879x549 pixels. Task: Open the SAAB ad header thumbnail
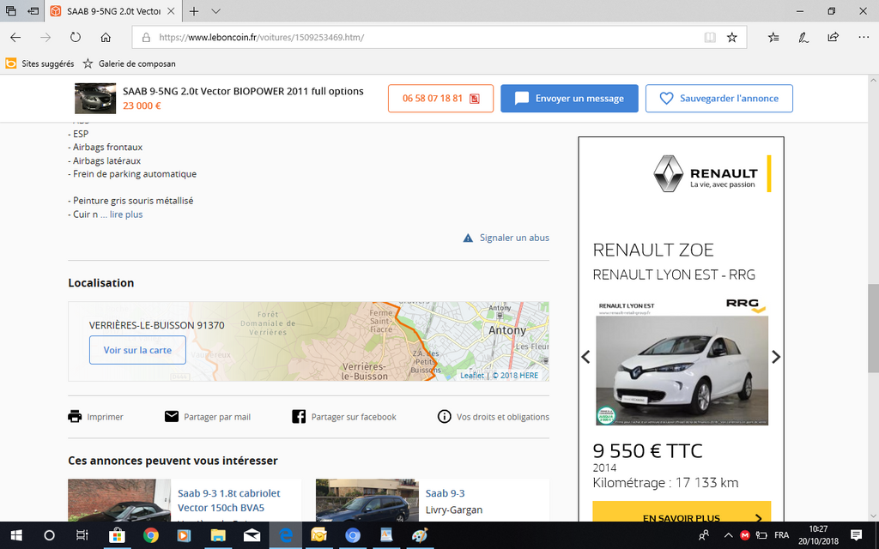(95, 99)
